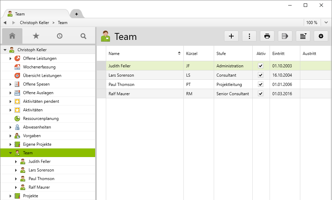Screen dimensions: 332x200
Task: Click the navigate back arrow
Action: pyautogui.click(x=5, y=23)
